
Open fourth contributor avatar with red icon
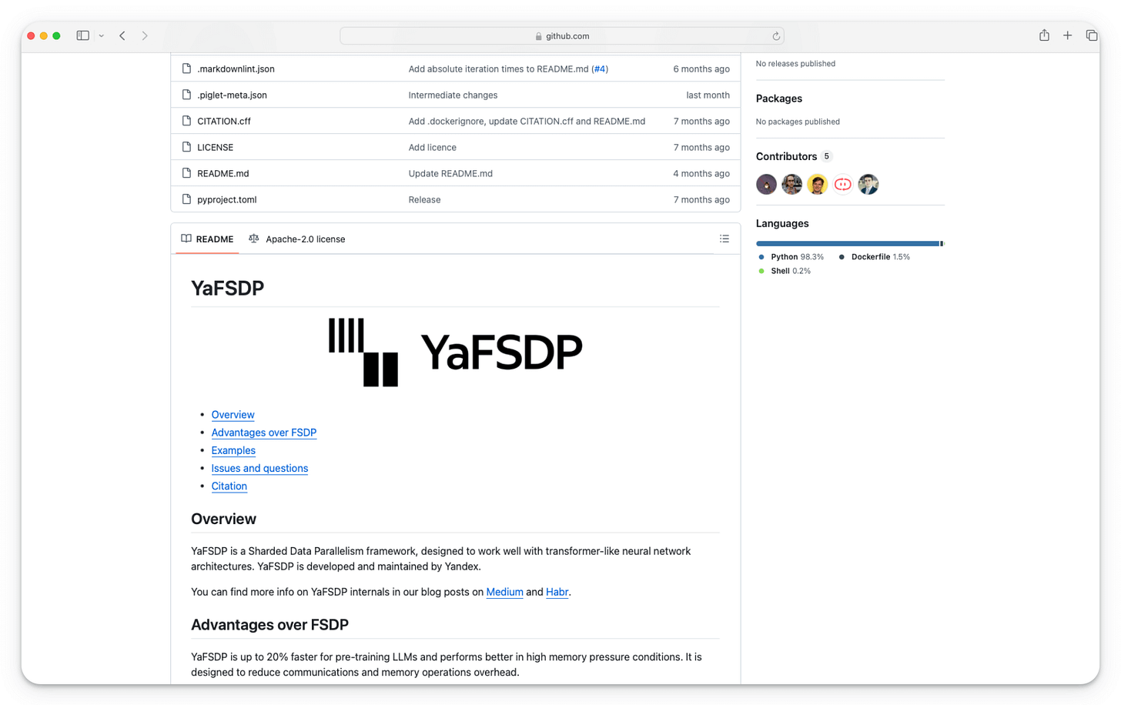point(842,185)
